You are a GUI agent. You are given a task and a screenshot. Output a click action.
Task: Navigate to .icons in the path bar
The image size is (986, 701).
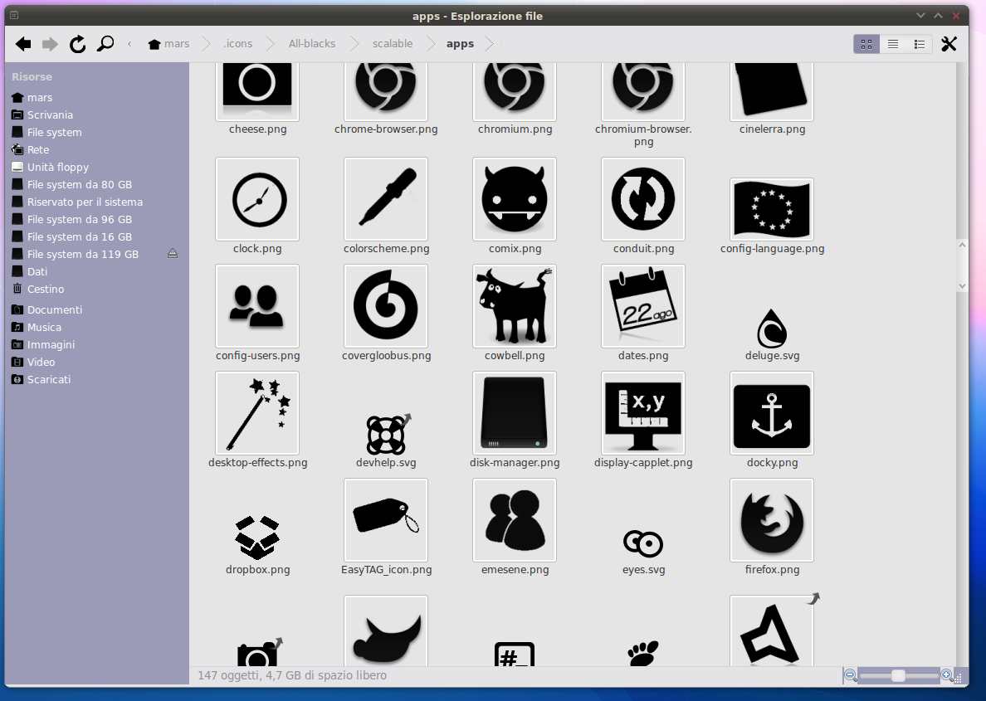click(x=237, y=44)
